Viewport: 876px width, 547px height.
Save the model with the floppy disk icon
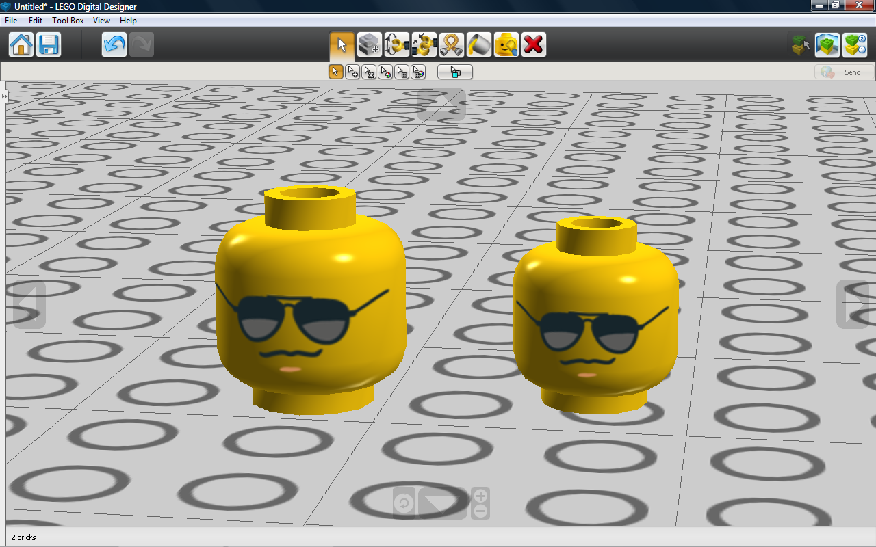(x=49, y=44)
